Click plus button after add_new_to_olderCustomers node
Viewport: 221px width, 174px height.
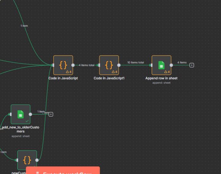pos(51,114)
